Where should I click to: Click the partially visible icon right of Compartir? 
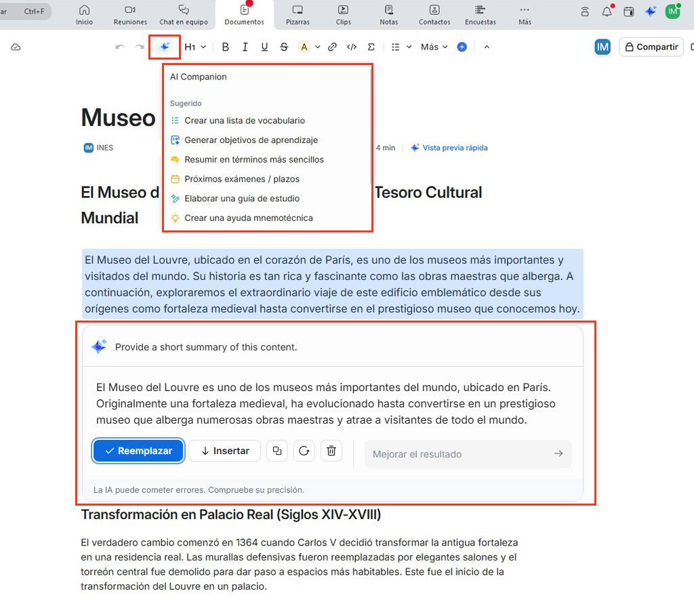point(692,47)
